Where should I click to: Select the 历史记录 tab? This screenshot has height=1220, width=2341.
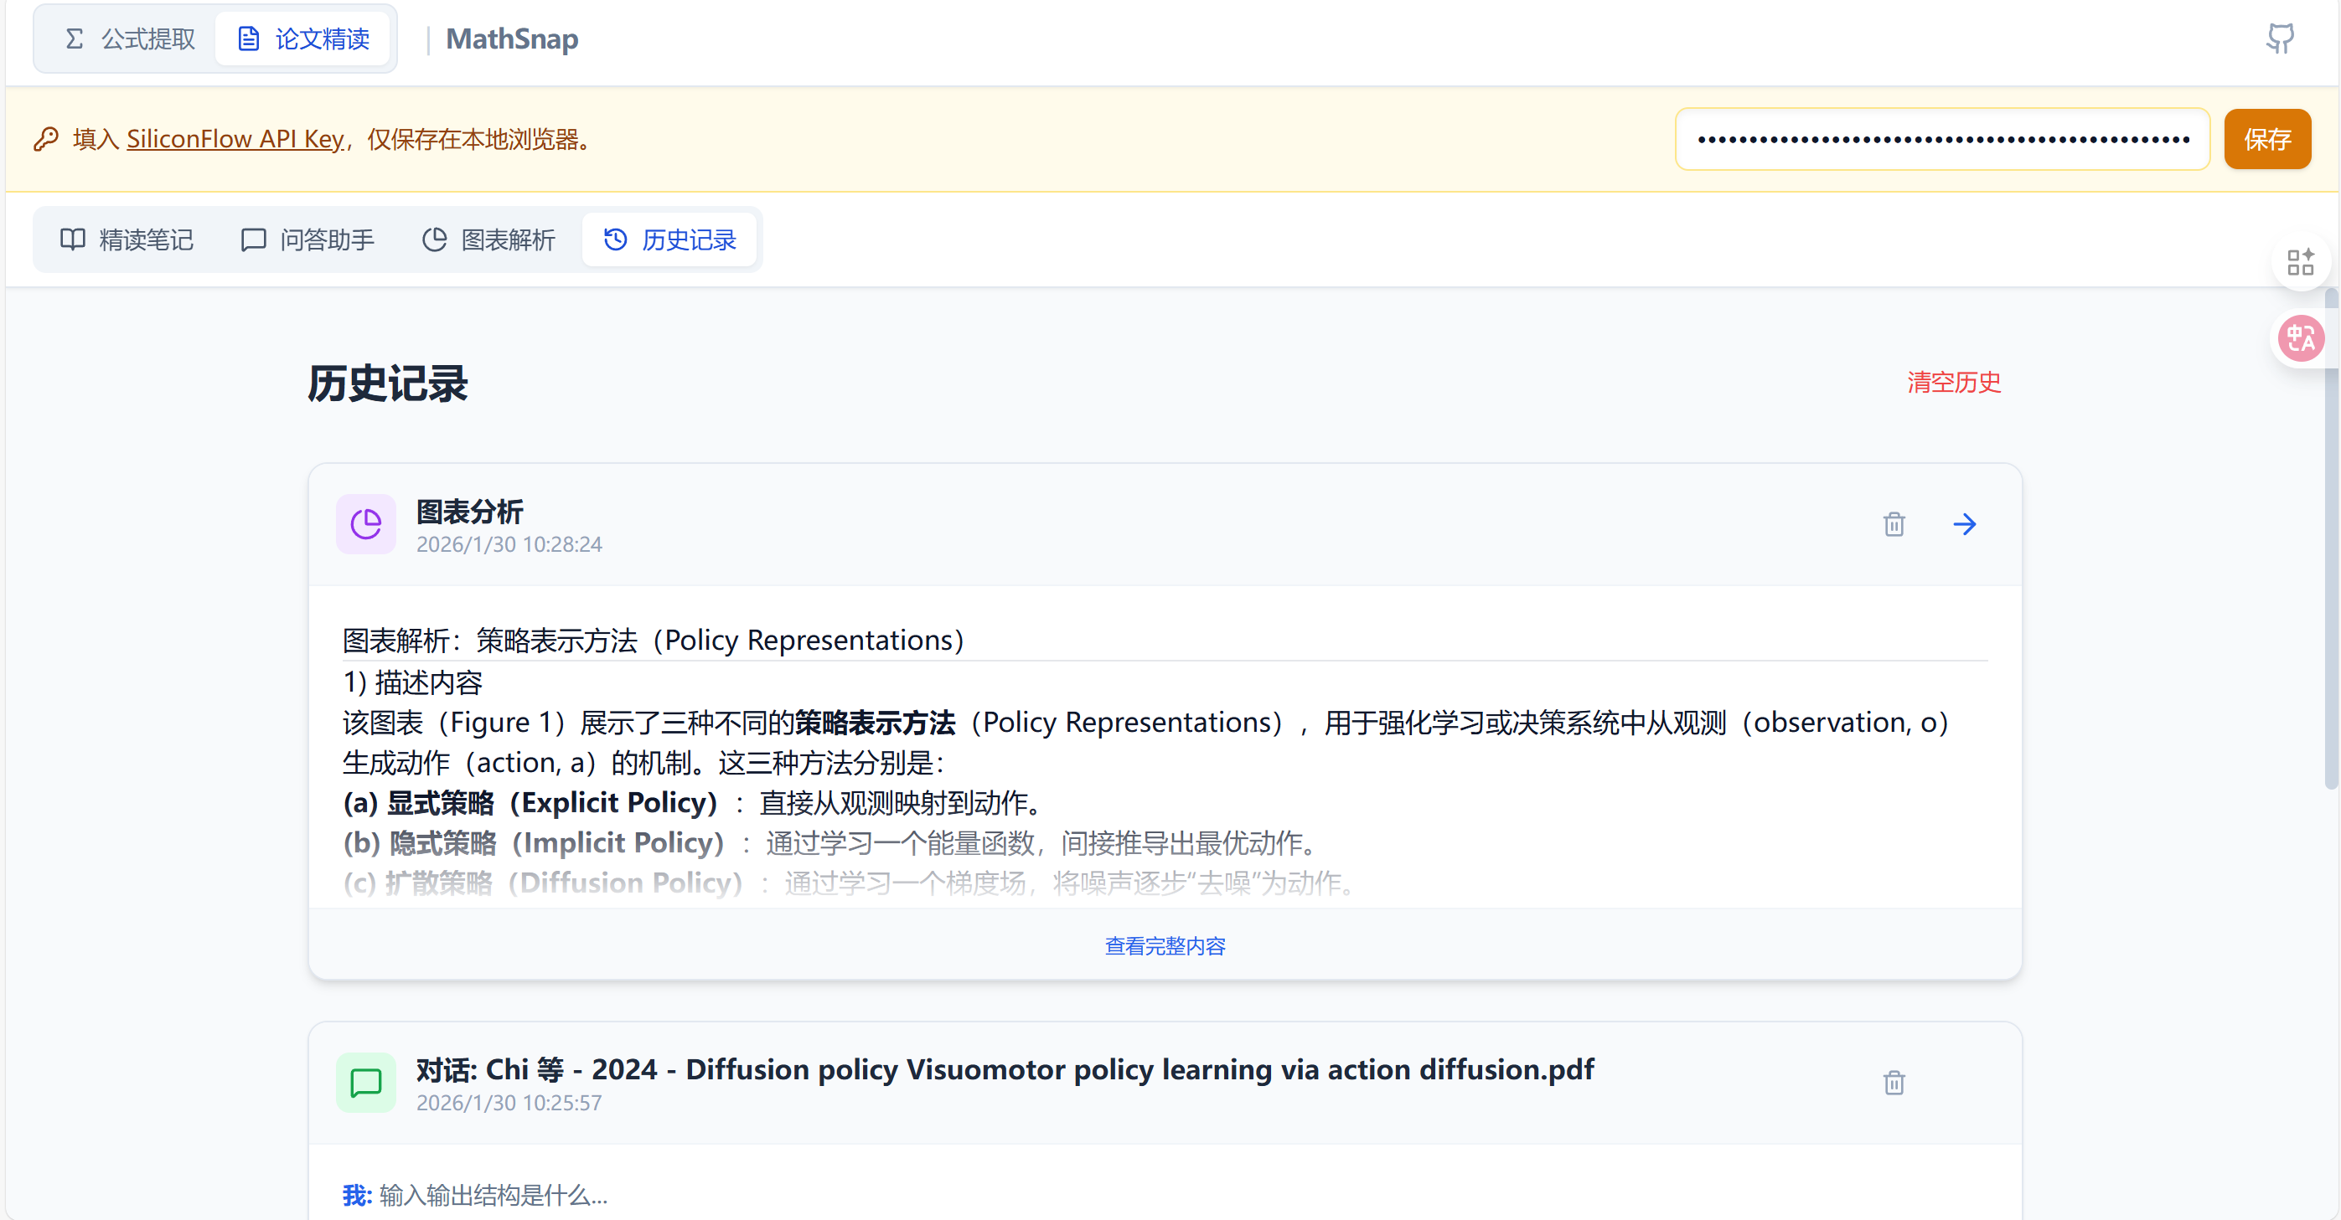coord(669,239)
